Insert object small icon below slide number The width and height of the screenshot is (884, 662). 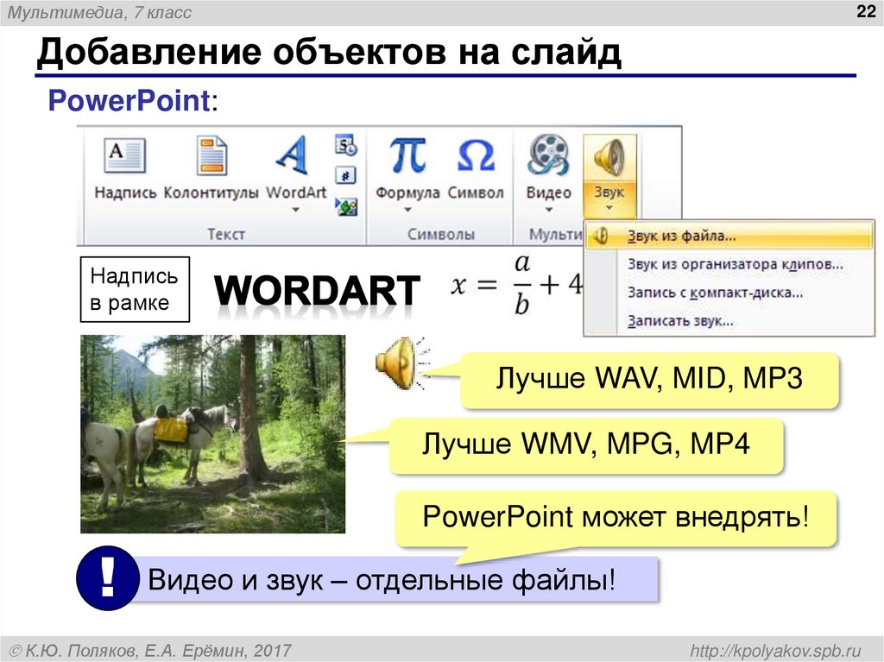click(x=345, y=206)
